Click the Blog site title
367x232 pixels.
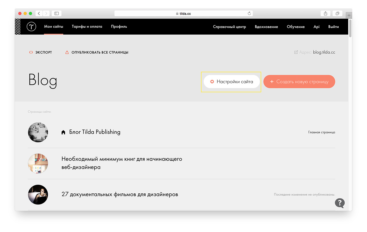click(43, 80)
